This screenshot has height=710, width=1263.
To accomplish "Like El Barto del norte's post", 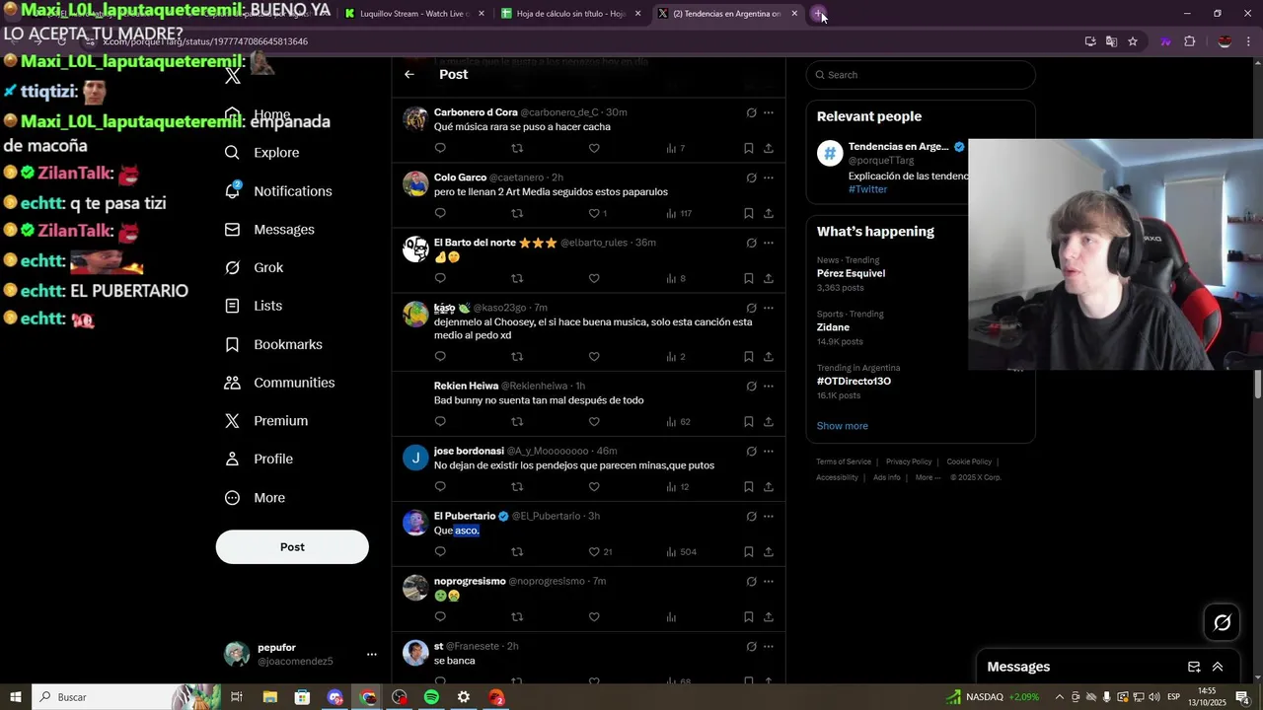I will pos(594,278).
